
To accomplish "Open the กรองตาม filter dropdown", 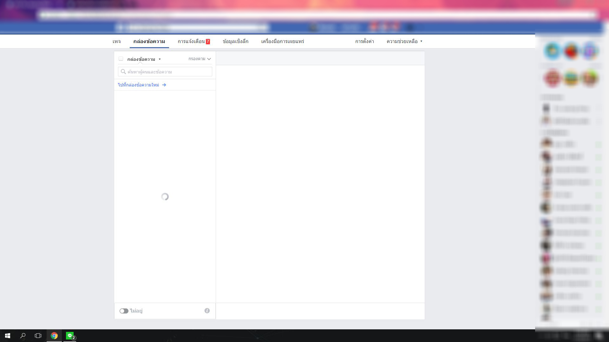I will [x=200, y=59].
